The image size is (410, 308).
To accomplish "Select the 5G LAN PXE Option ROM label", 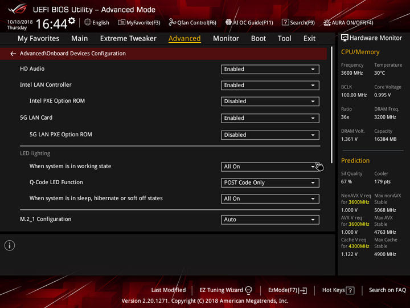I will 61,135.
